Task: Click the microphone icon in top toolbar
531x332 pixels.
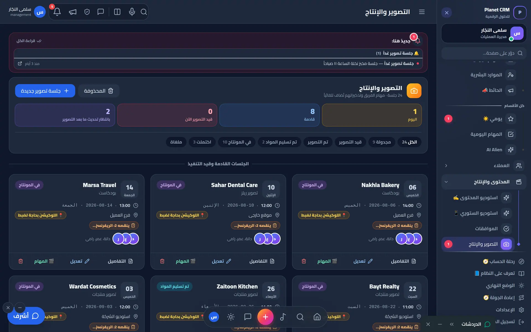Action: [132, 12]
